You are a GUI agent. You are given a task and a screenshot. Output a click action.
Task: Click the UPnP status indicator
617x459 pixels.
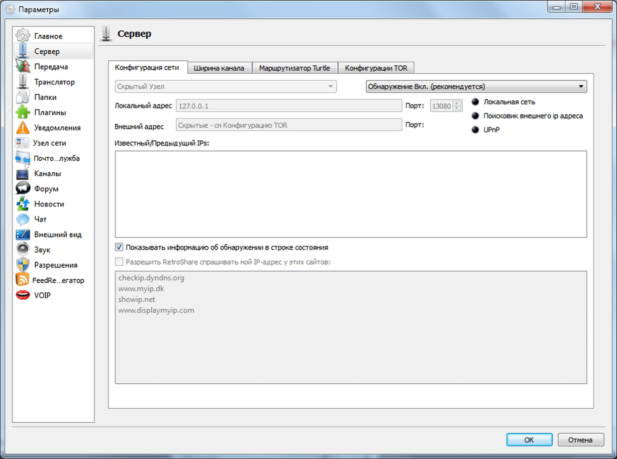475,130
